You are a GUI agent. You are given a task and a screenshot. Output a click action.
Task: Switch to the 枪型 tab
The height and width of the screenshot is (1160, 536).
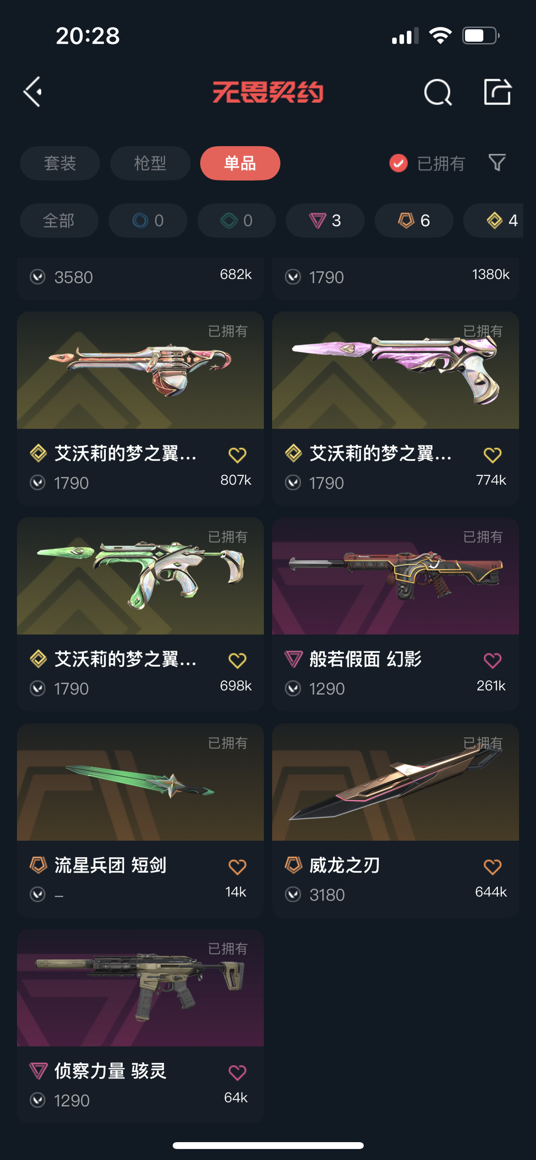click(x=150, y=163)
